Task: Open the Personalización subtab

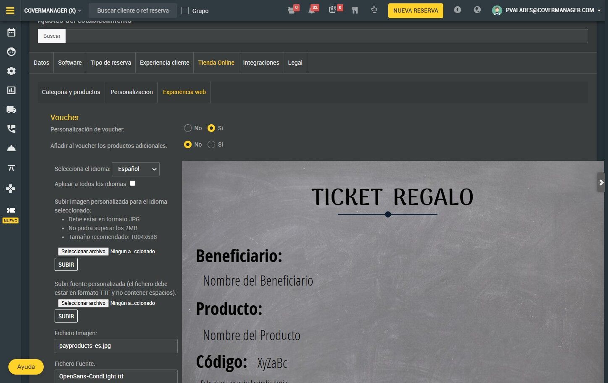Action: [132, 92]
